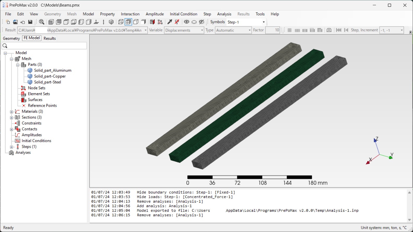The image size is (413, 232).
Task: Switch to the front view cube icon
Action: click(x=51, y=22)
